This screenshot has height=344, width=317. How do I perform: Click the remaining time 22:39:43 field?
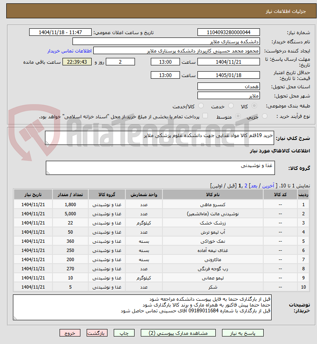point(77,62)
